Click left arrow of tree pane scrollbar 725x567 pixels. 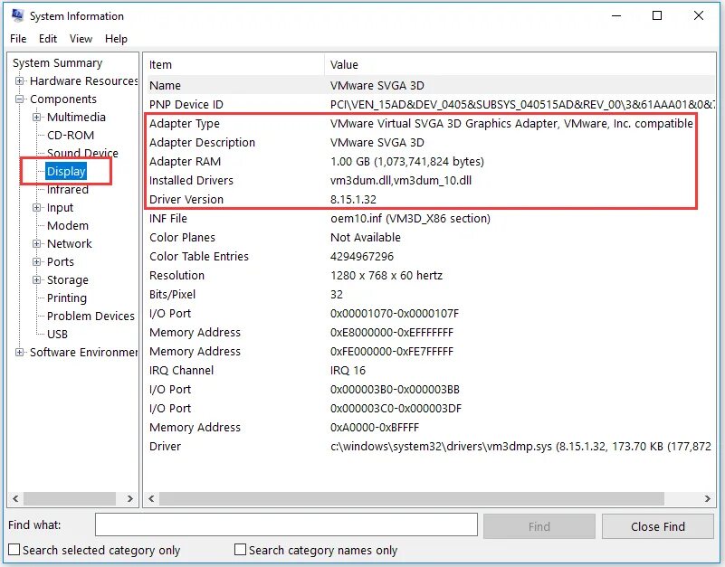[x=15, y=498]
